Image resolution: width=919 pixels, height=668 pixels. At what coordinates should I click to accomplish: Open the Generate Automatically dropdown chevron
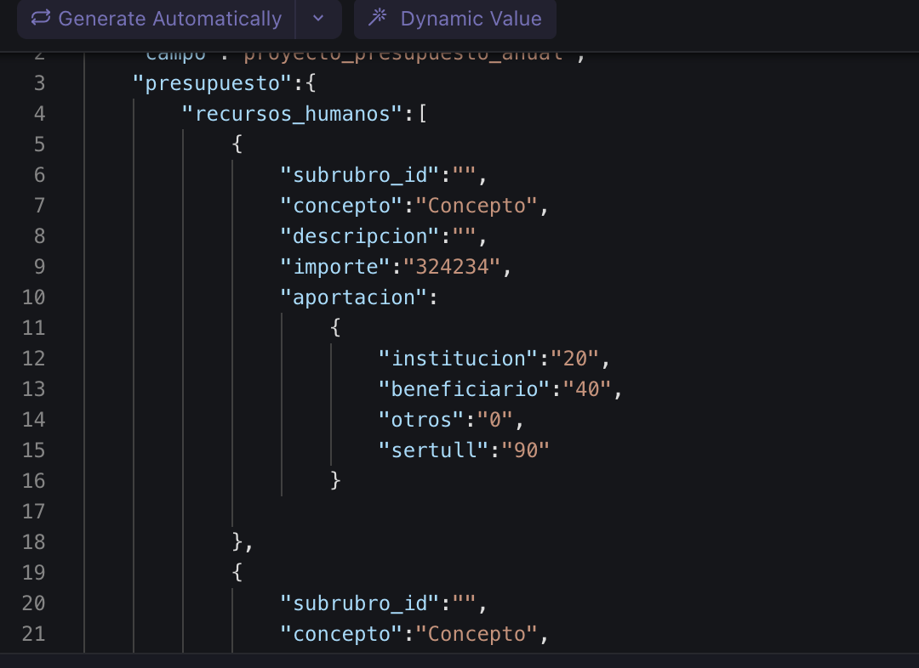(x=318, y=19)
